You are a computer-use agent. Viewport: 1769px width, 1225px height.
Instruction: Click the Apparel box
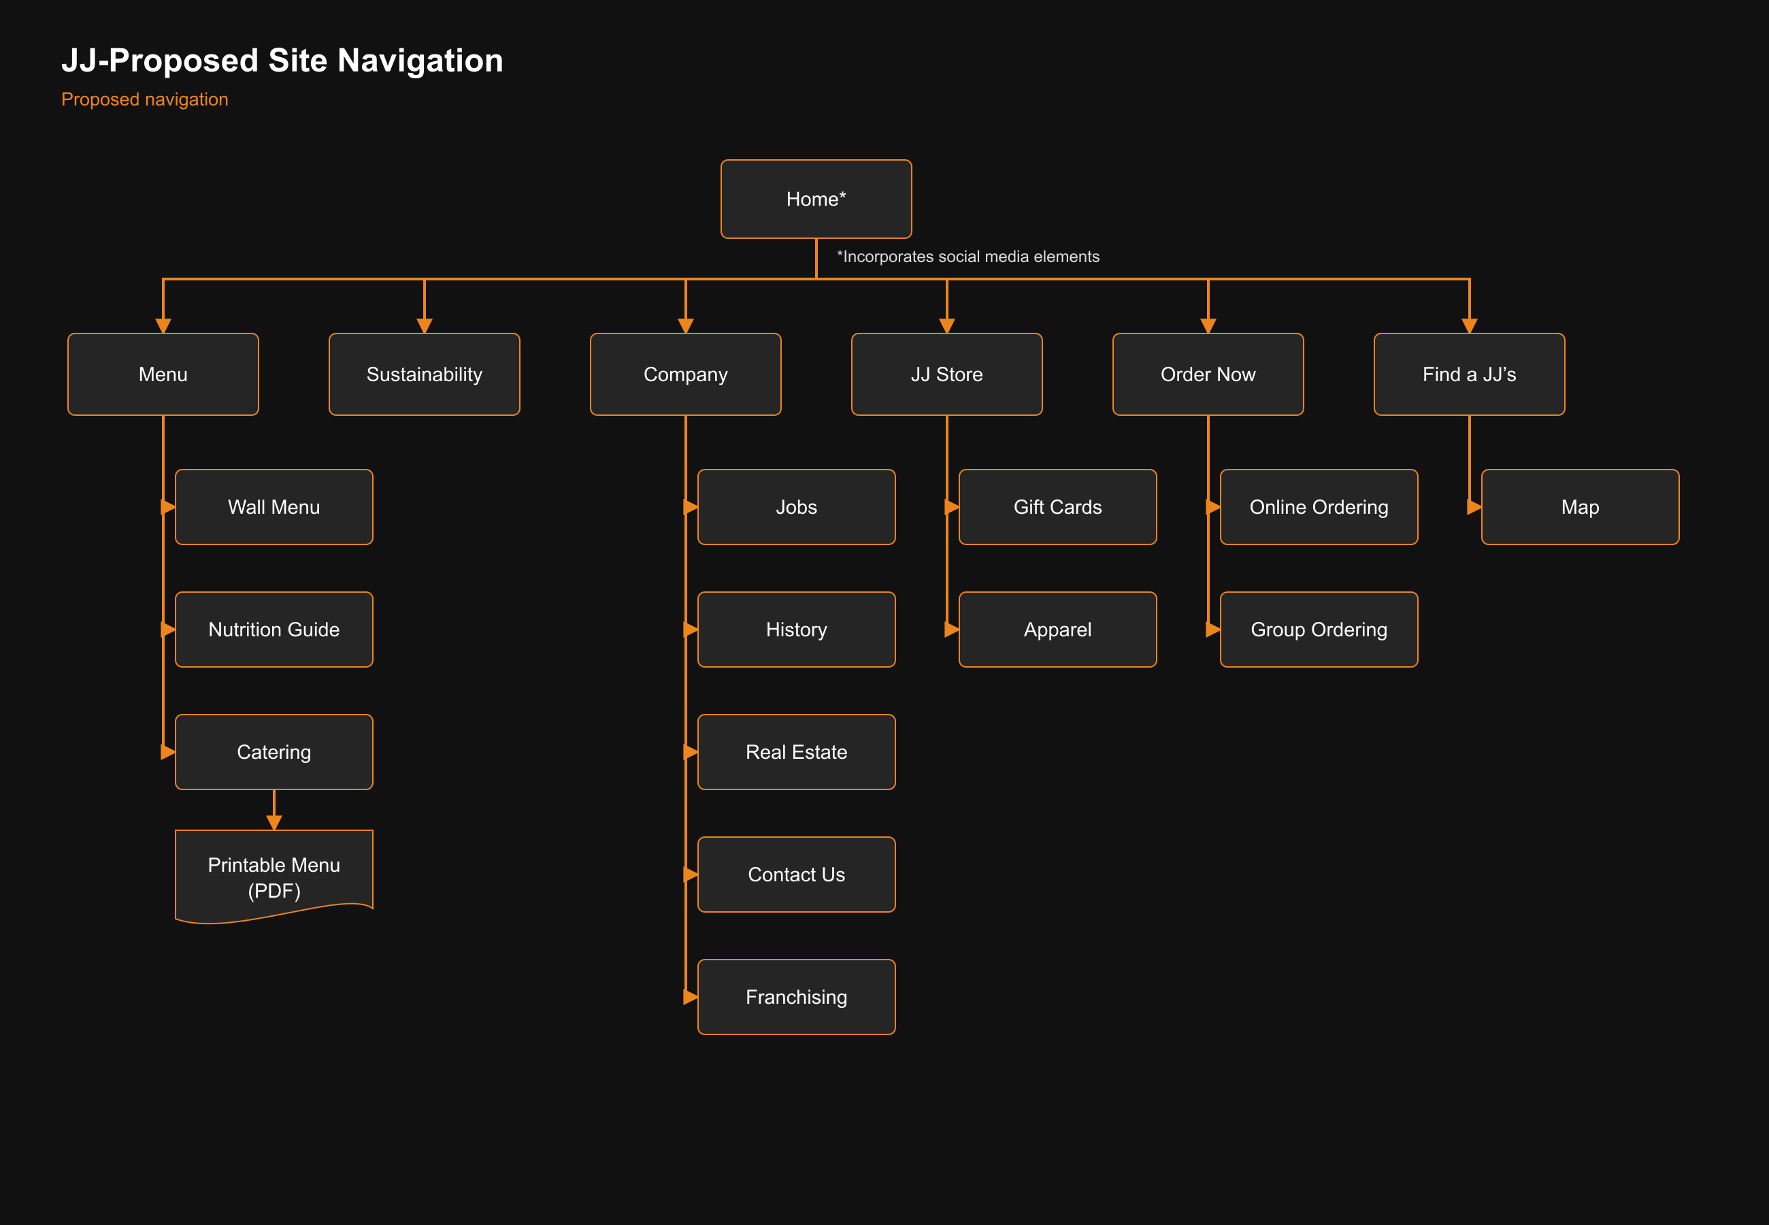coord(1058,630)
